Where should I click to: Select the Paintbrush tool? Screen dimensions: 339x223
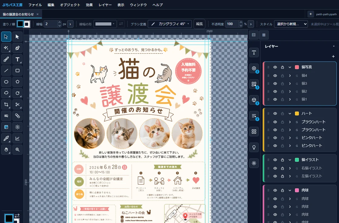6,59
